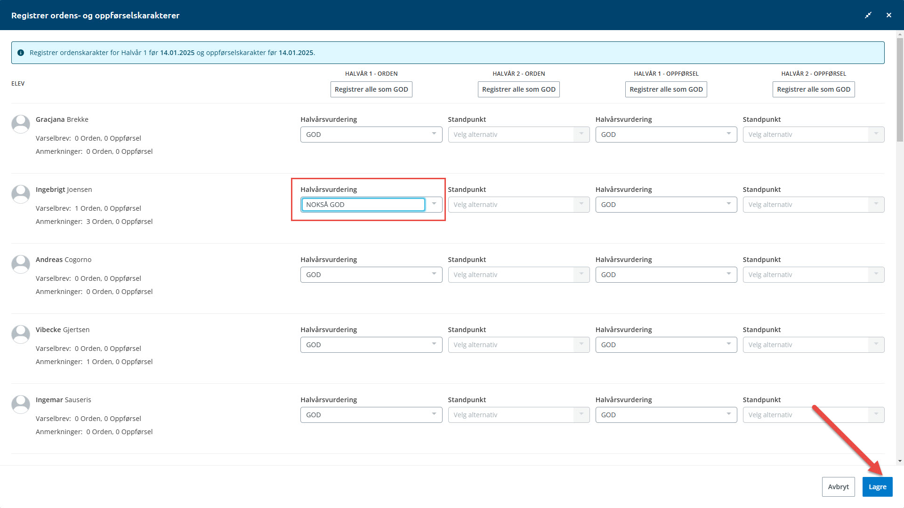The image size is (904, 508).
Task: Click Ingebrigt Joensen's avatar icon
Action: click(21, 194)
